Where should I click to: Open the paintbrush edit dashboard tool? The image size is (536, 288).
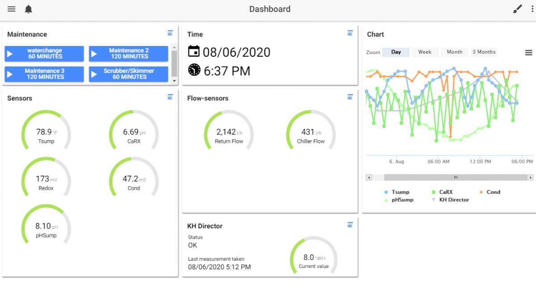coord(517,9)
